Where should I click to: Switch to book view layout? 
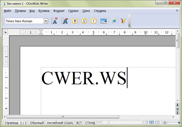tap(158, 122)
